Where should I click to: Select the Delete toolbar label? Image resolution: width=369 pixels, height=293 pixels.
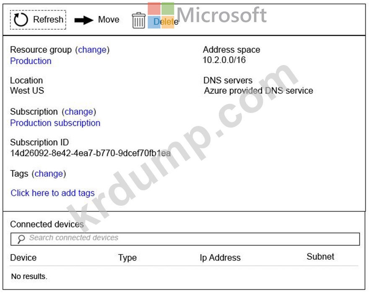166,22
